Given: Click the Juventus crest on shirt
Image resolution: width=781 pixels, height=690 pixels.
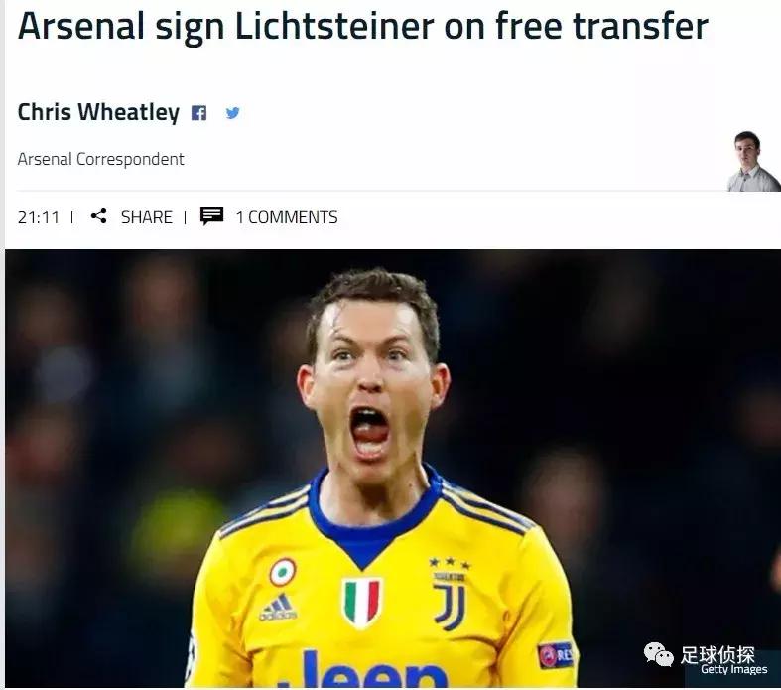Looking at the screenshot, I should (451, 596).
